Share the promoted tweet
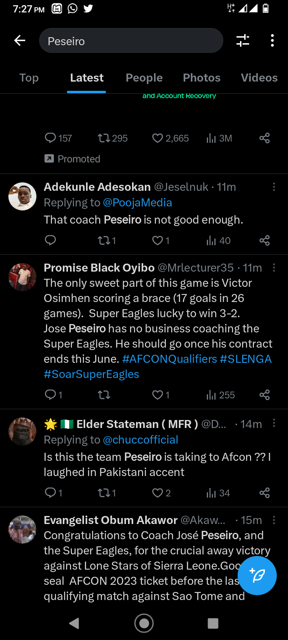Image resolution: width=288 pixels, height=640 pixels. click(x=264, y=138)
